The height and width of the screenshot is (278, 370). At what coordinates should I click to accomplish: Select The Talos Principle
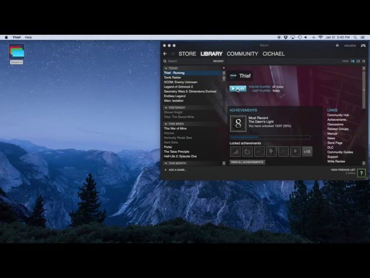(176, 152)
